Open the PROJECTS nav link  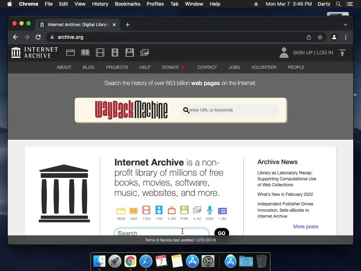coord(117,67)
